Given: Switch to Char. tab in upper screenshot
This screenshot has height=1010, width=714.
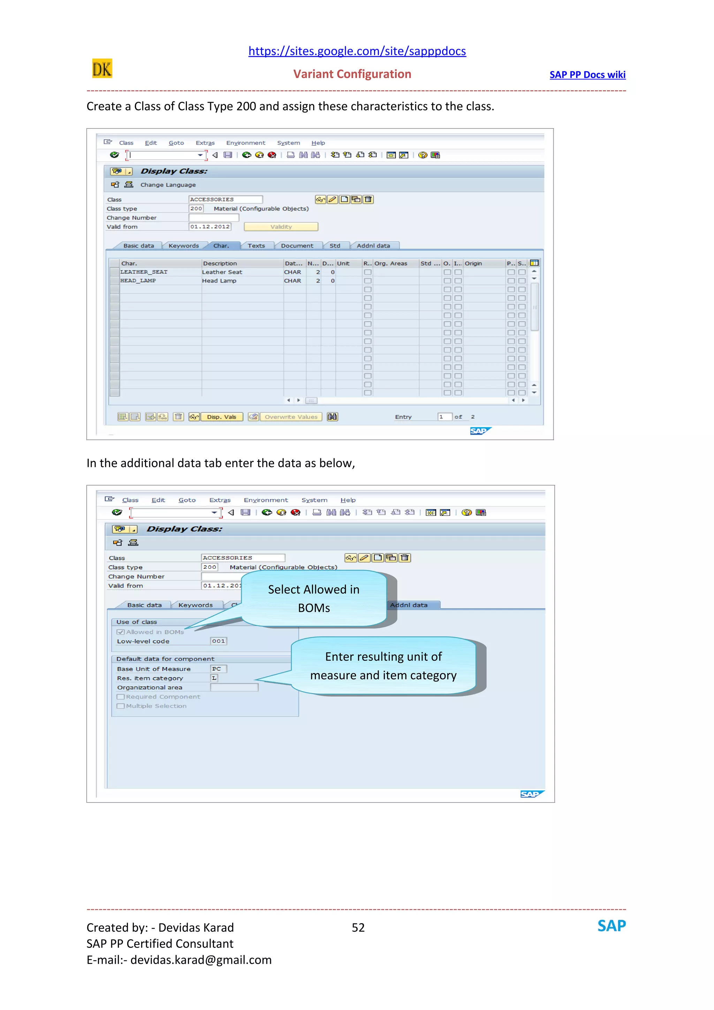Looking at the screenshot, I should (222, 246).
